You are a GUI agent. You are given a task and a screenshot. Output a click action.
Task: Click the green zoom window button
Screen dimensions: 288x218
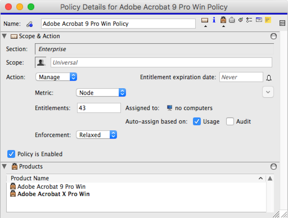tap(31, 7)
